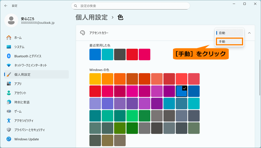Click the user name 安心こころ
Image resolution: width=261 pixels, height=148 pixels.
point(28,19)
